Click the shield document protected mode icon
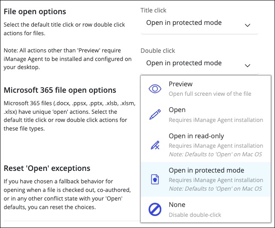 [x=154, y=179]
